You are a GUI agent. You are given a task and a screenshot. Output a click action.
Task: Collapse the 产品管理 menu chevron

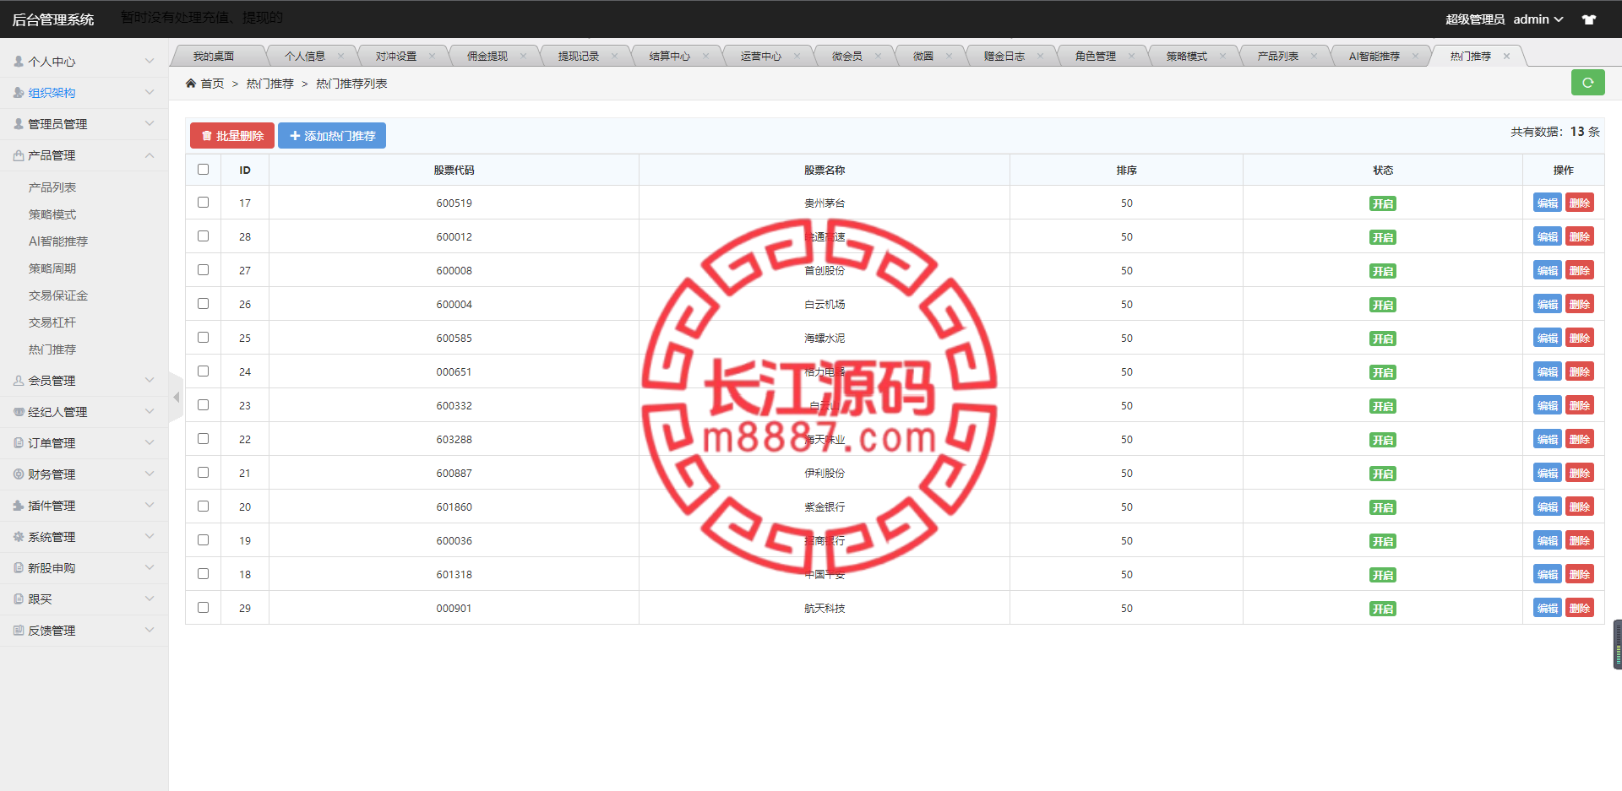tap(150, 154)
